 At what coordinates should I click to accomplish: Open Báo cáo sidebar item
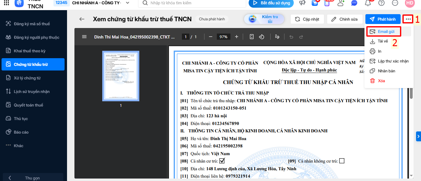tap(33, 132)
